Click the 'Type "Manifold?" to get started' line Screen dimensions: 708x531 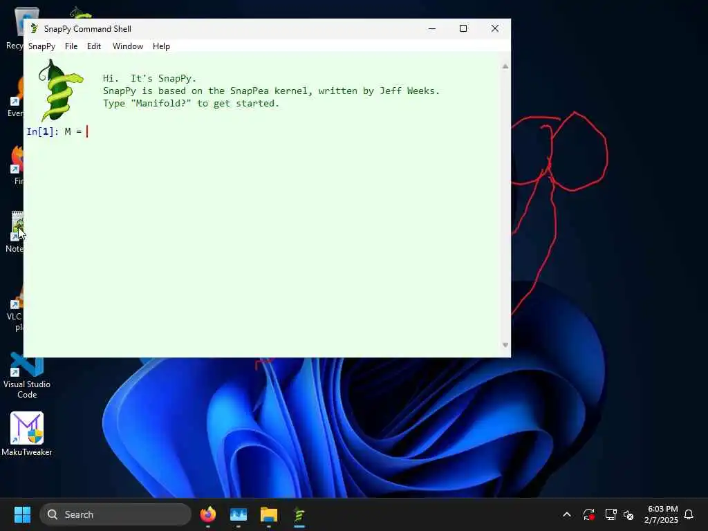click(191, 104)
